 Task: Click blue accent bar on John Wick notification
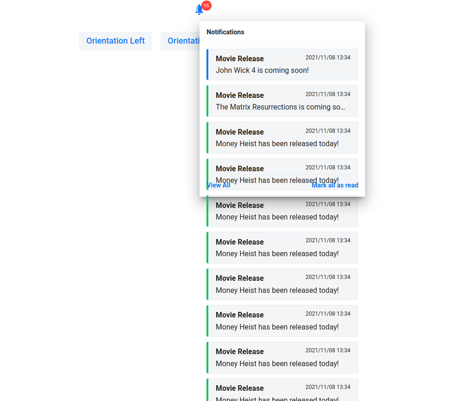207,65
